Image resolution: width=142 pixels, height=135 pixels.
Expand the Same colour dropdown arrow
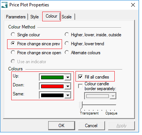[68, 95]
